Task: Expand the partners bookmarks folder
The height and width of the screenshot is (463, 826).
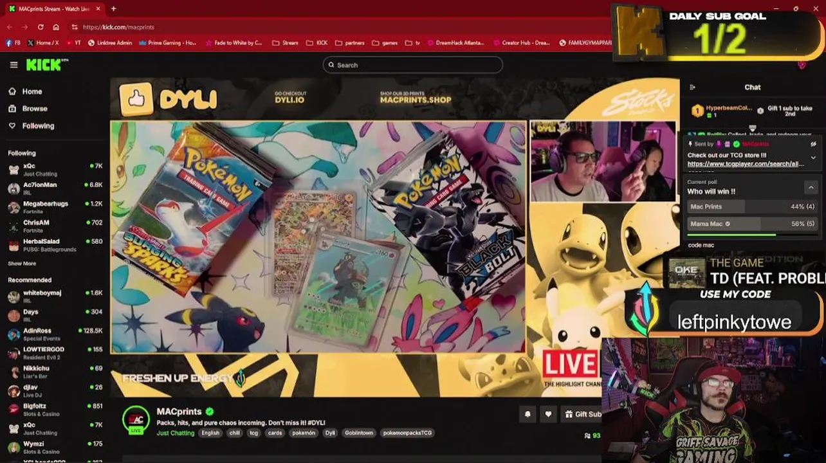Action: [x=350, y=43]
